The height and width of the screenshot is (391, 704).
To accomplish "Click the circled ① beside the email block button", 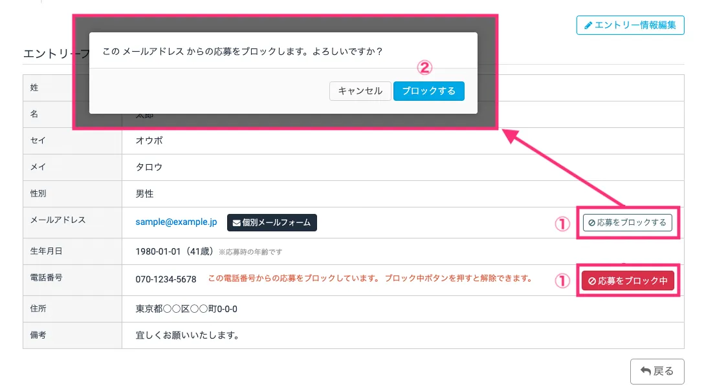I will [x=562, y=224].
